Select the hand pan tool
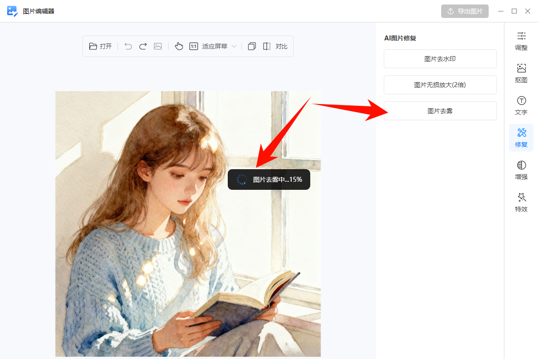 tap(179, 46)
